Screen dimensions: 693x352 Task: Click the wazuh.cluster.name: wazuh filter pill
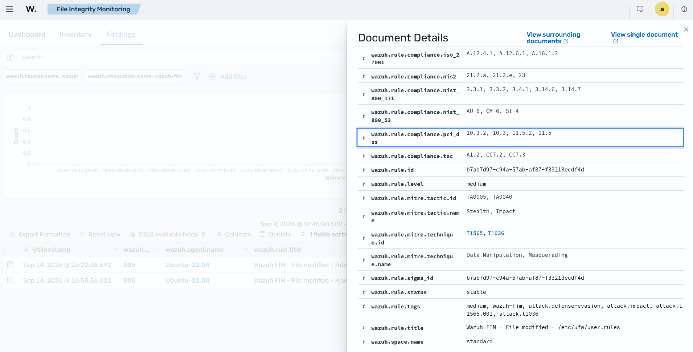point(42,76)
